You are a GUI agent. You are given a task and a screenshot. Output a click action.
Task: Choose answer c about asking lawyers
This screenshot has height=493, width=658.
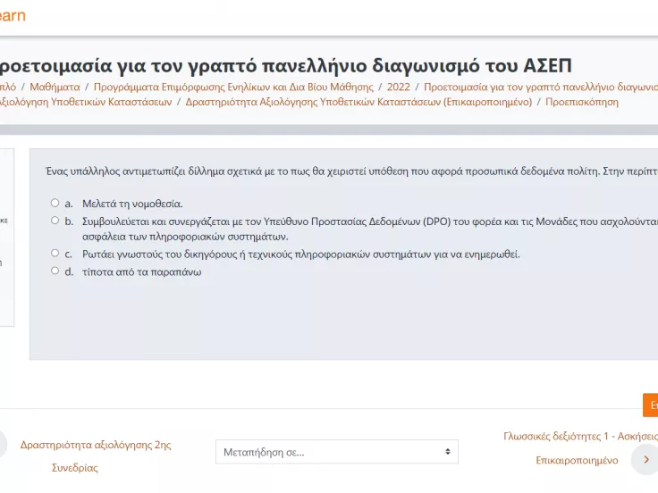tap(55, 254)
